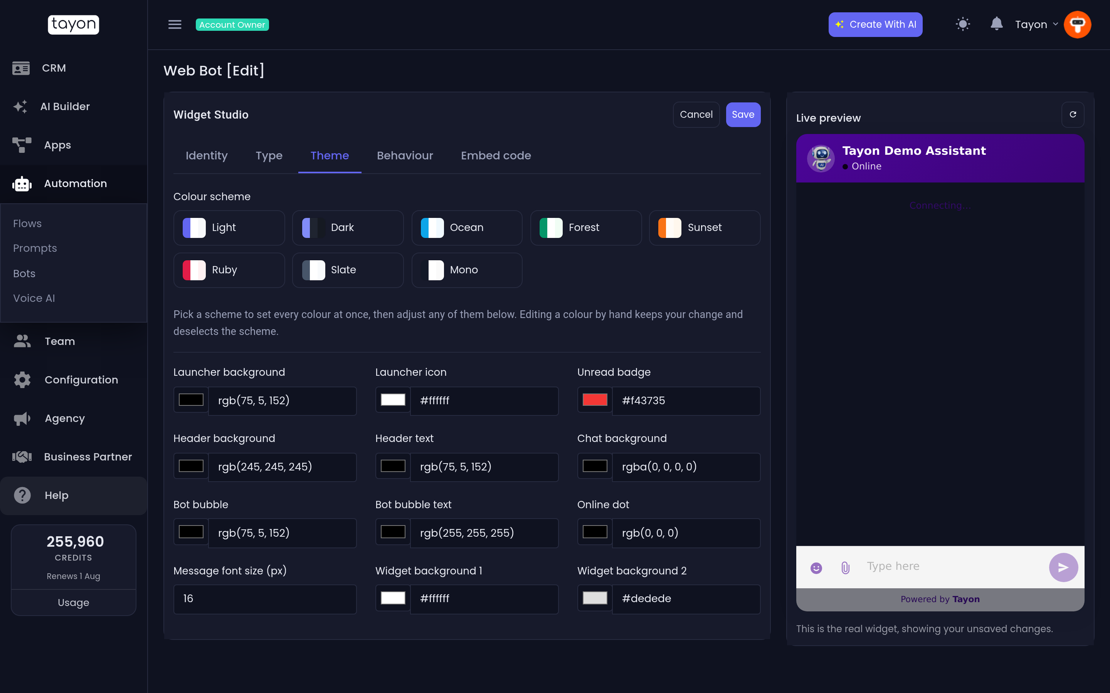The width and height of the screenshot is (1110, 693).
Task: Open the Usage button under credits
Action: 73,602
